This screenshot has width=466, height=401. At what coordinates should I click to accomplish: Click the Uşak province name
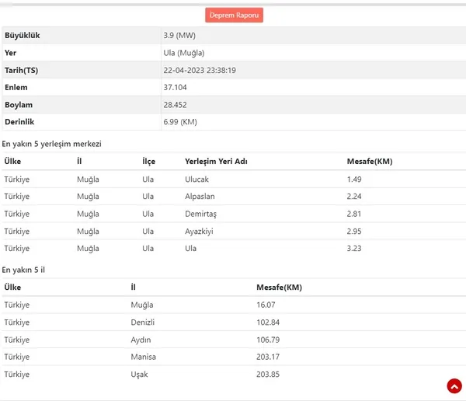point(139,375)
